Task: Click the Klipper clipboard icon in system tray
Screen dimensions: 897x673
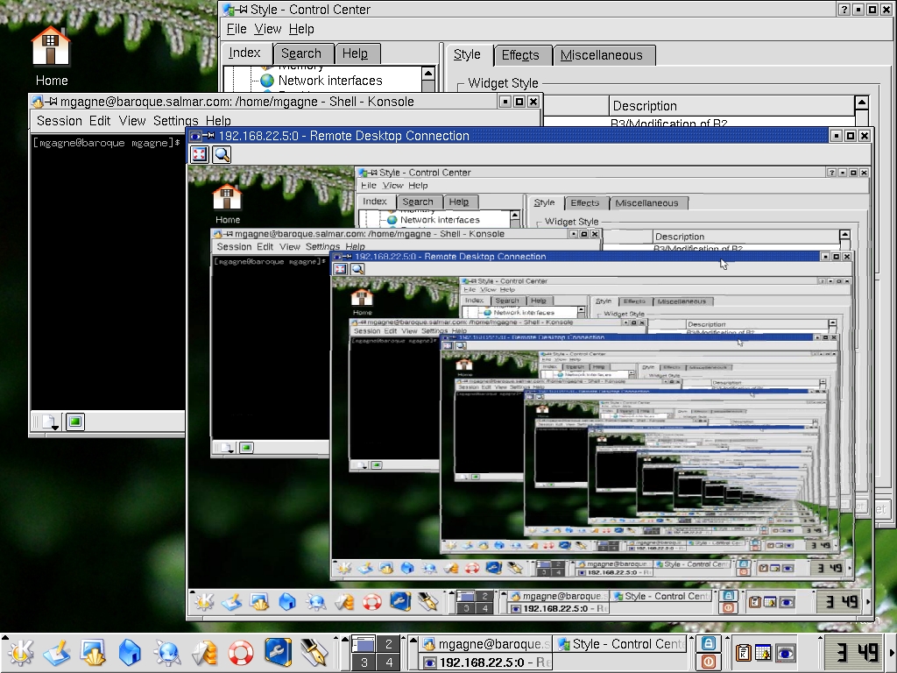Action: 744,653
